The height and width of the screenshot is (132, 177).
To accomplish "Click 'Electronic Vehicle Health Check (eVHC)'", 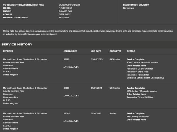I will (145, 78).
